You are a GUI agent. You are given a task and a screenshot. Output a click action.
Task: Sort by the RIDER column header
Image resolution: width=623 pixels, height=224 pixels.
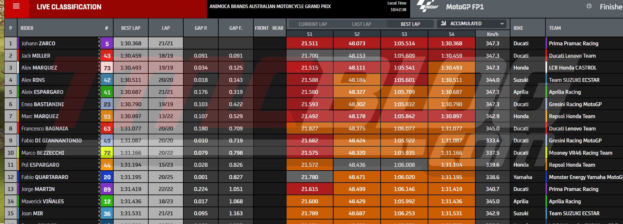coord(27,28)
